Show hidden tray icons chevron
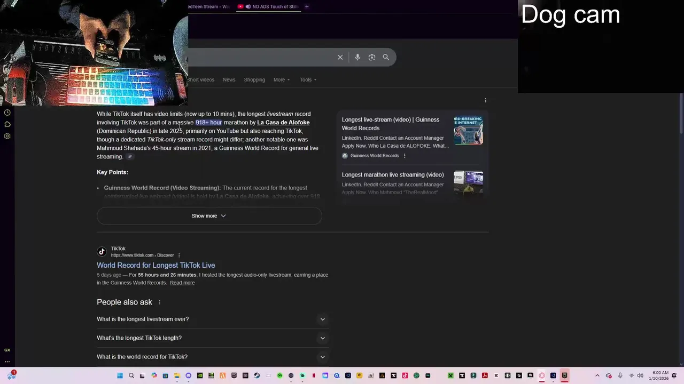The image size is (684, 384). tap(597, 375)
